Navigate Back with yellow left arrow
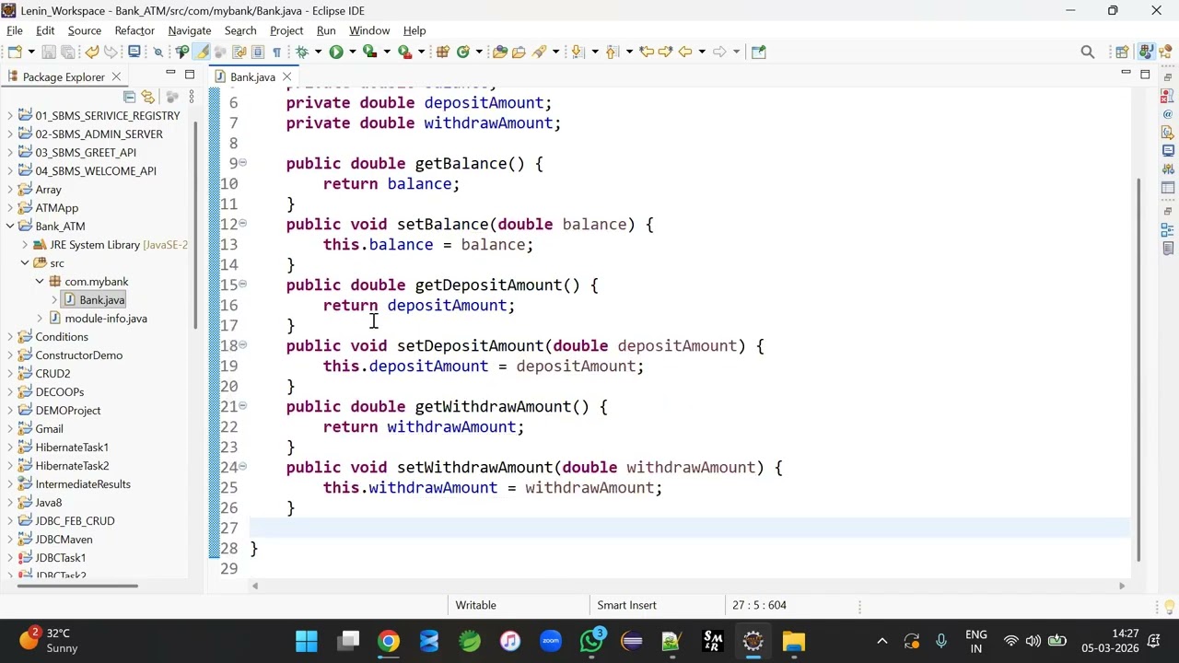This screenshot has height=663, width=1179. (684, 52)
